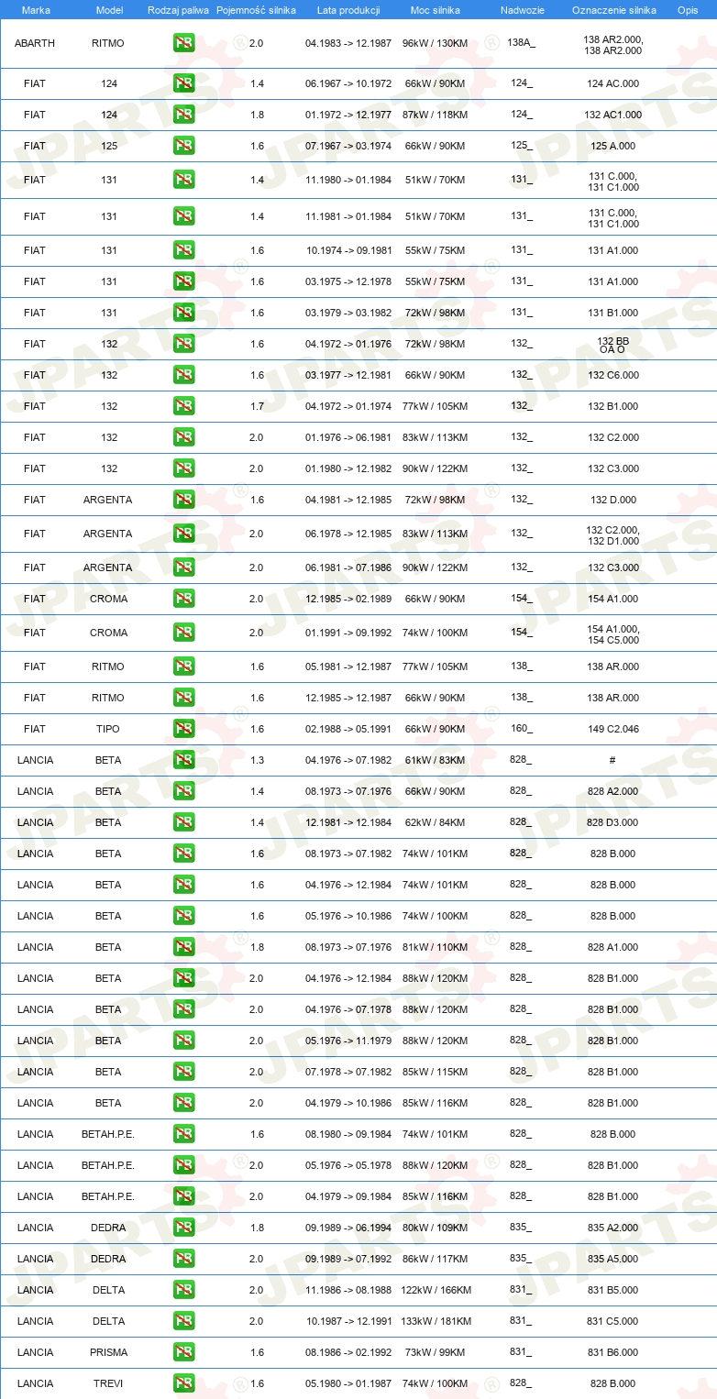Click production years 06.1967 -> 10.1972
The image size is (717, 1399).
click(x=348, y=83)
